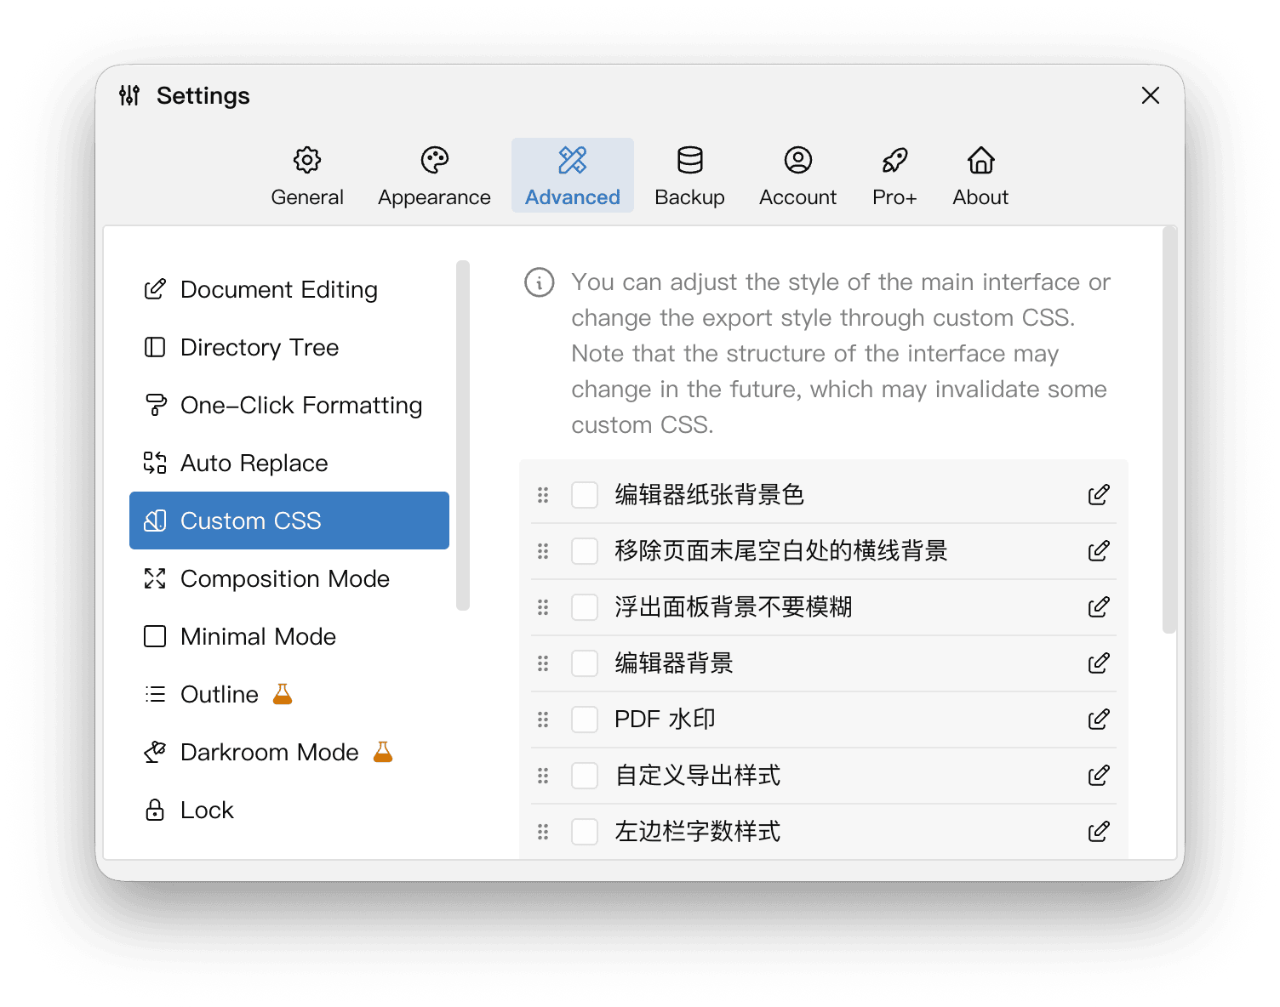Click drag handle for 浮出面板背景不要模糊
The image size is (1280, 1007).
click(x=543, y=607)
